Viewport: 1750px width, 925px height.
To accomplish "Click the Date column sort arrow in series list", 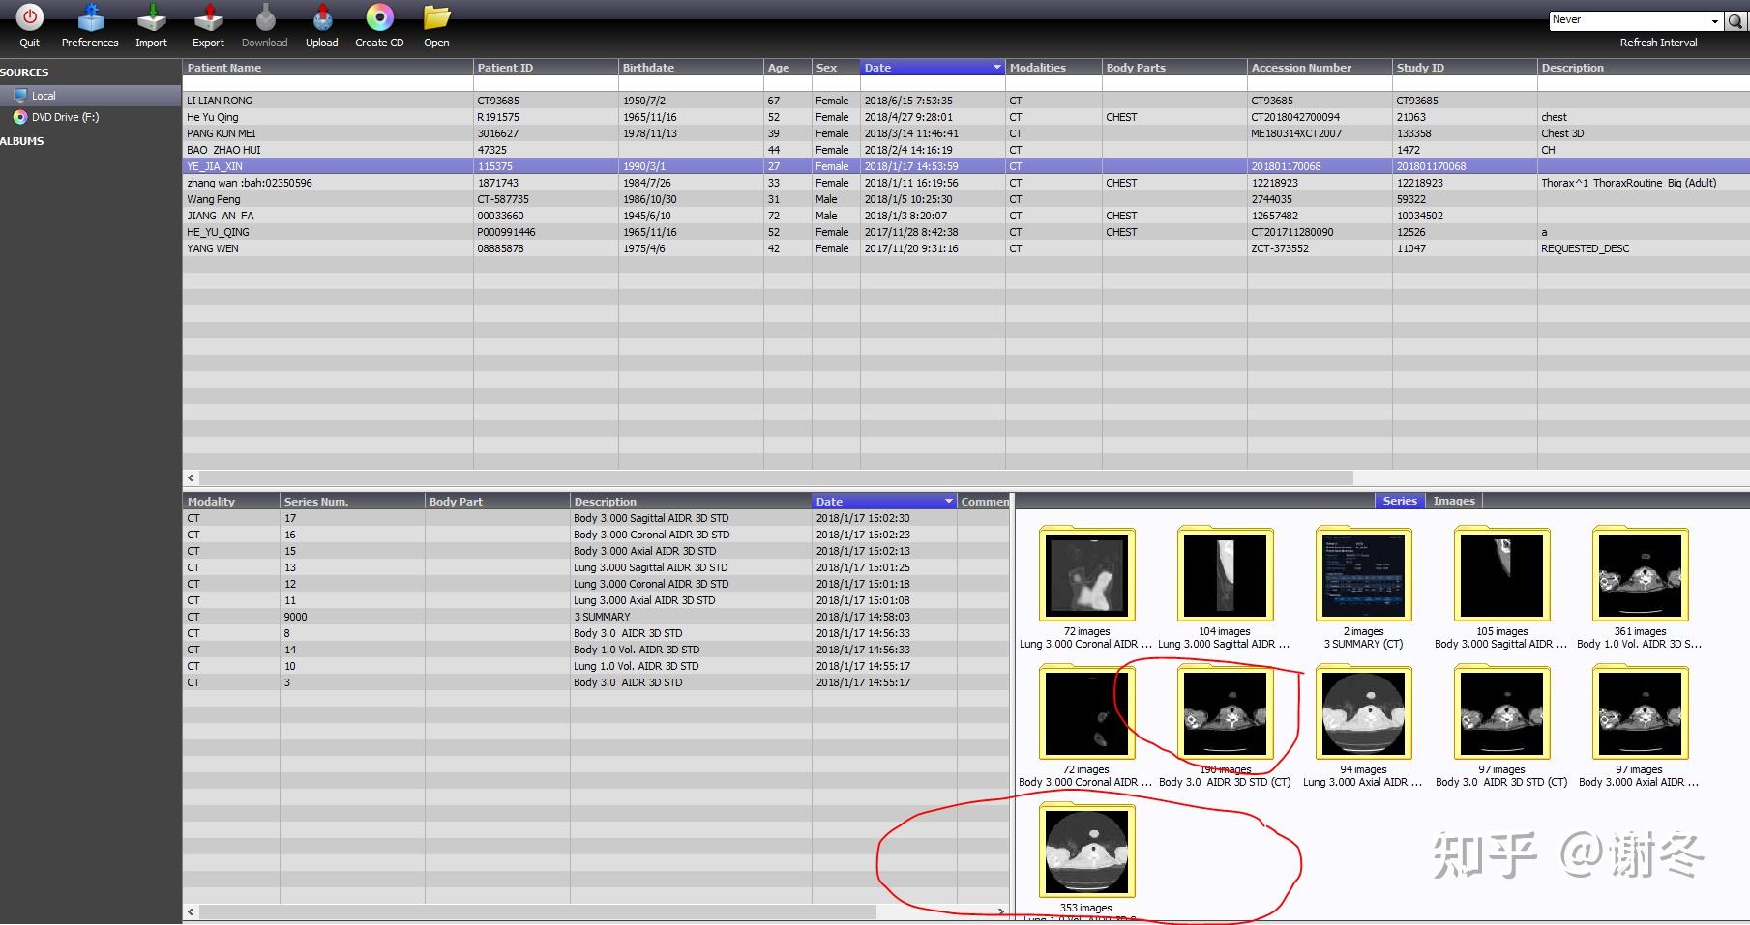I will click(948, 502).
